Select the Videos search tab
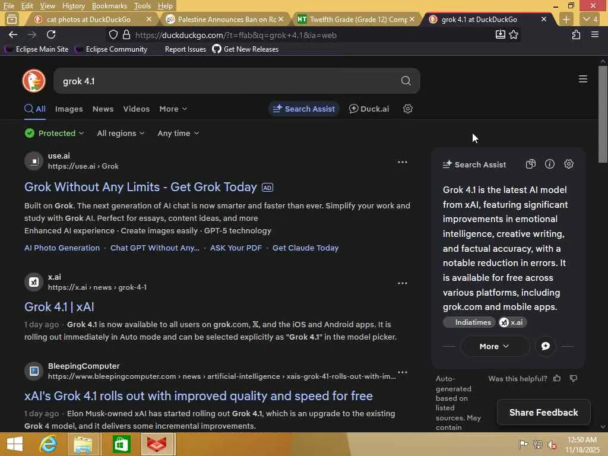608x456 pixels. pos(136,109)
